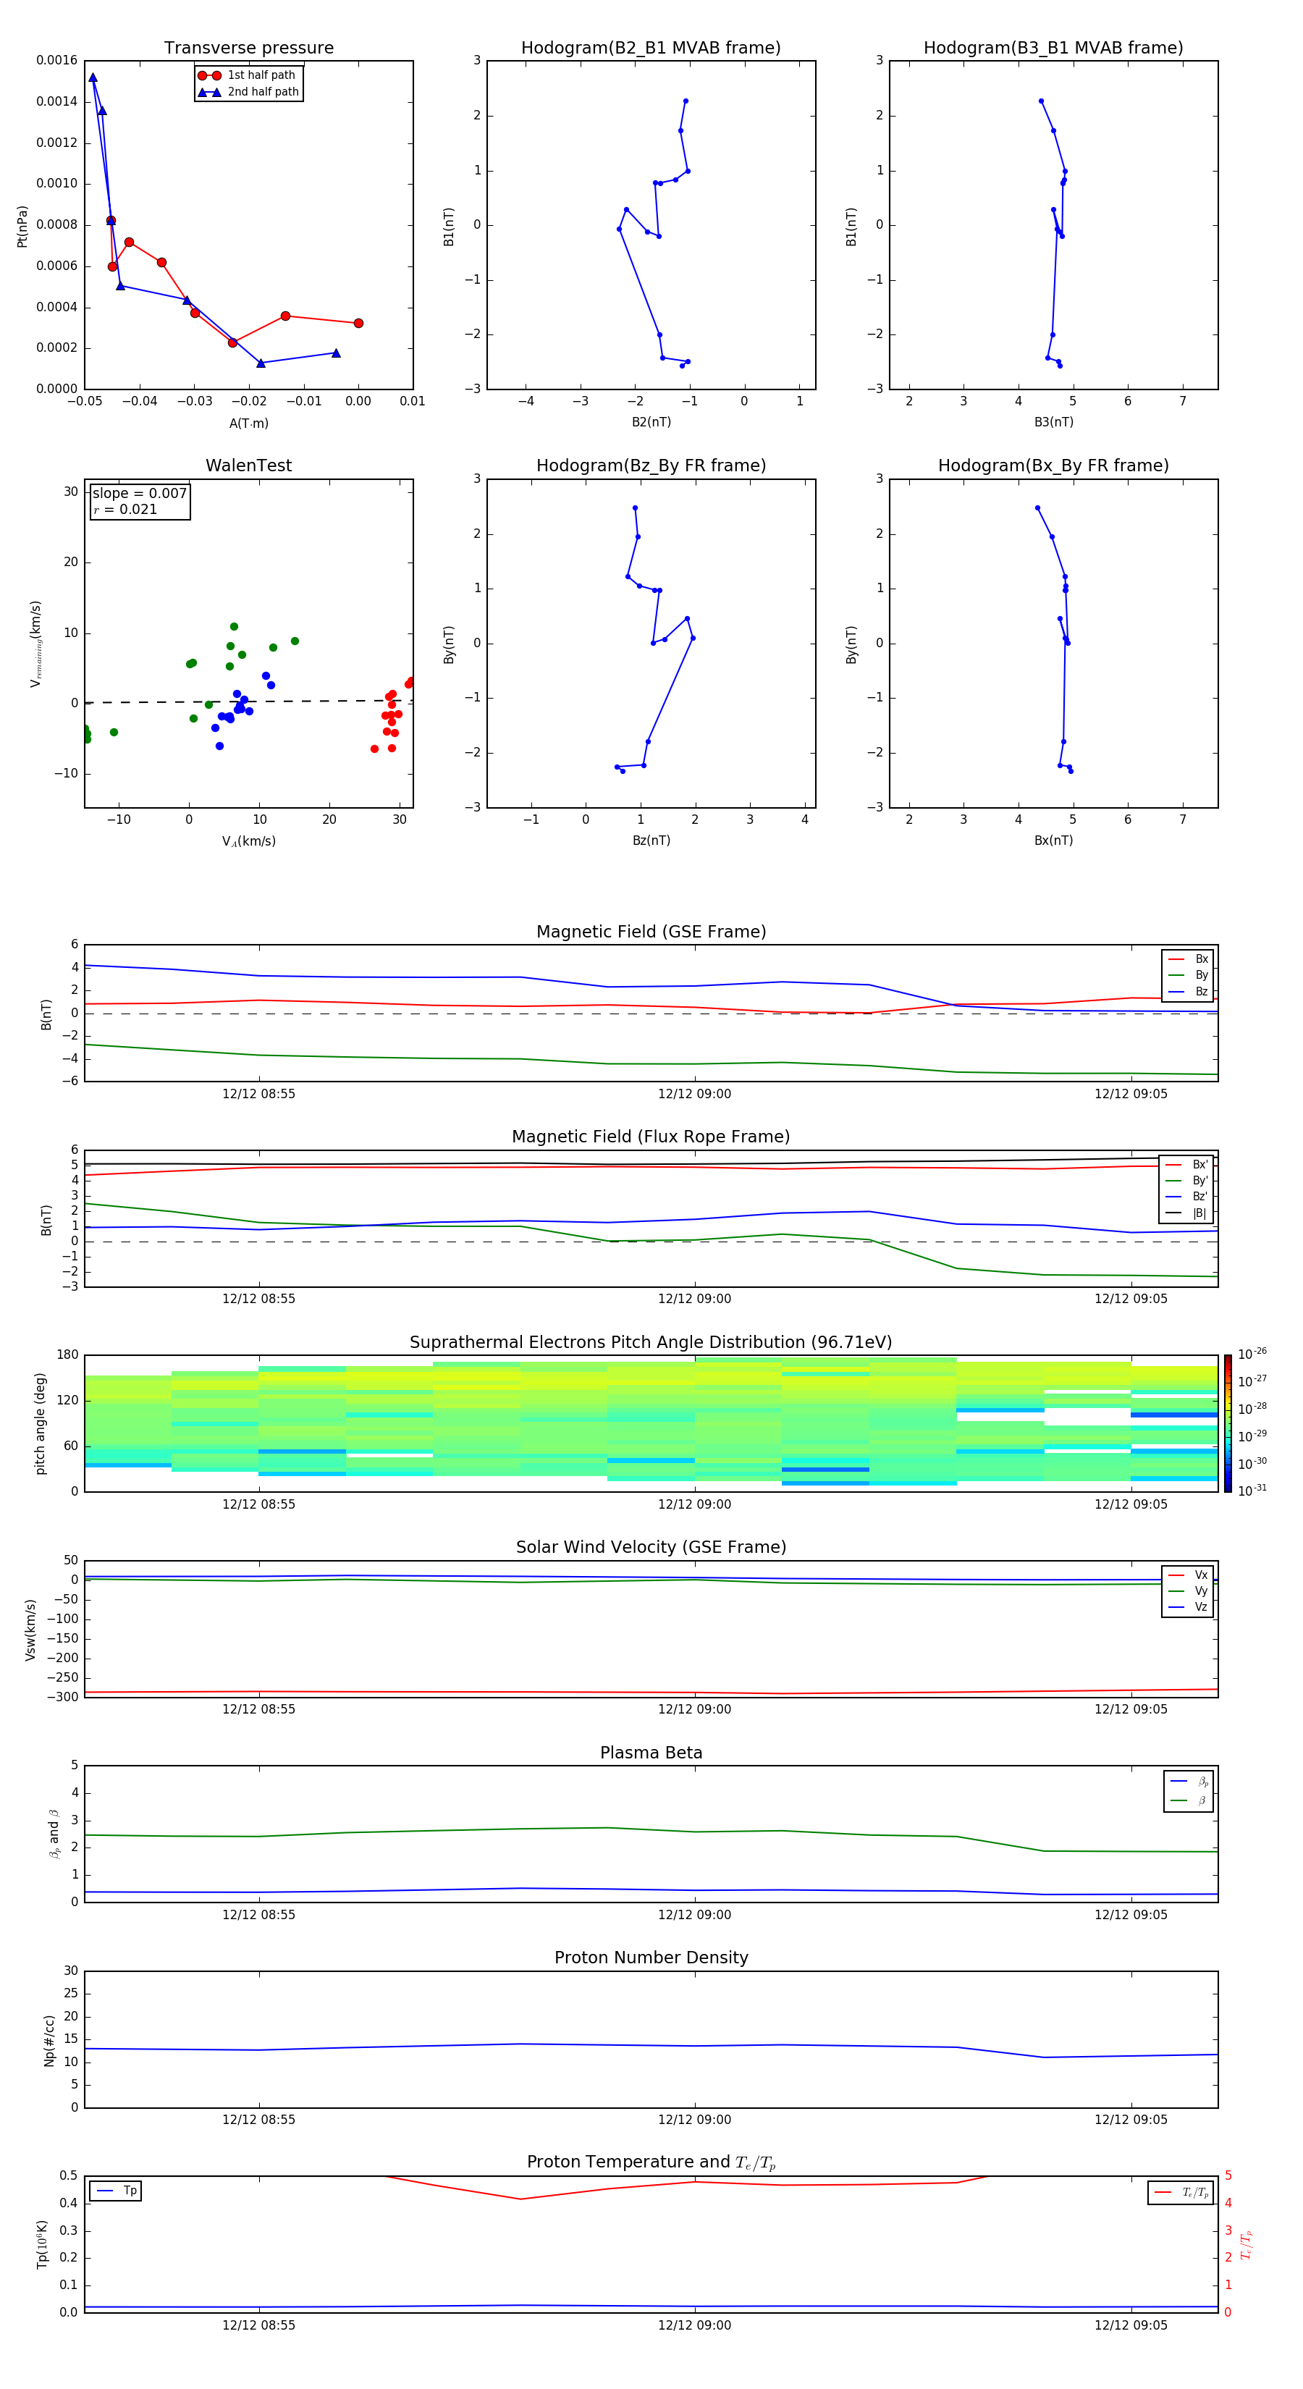
Task: Click the 'slope = 0.007' annotation text
Action: [x=140, y=494]
